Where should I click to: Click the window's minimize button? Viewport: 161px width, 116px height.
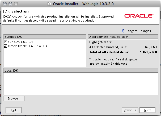(x=10, y=4)
